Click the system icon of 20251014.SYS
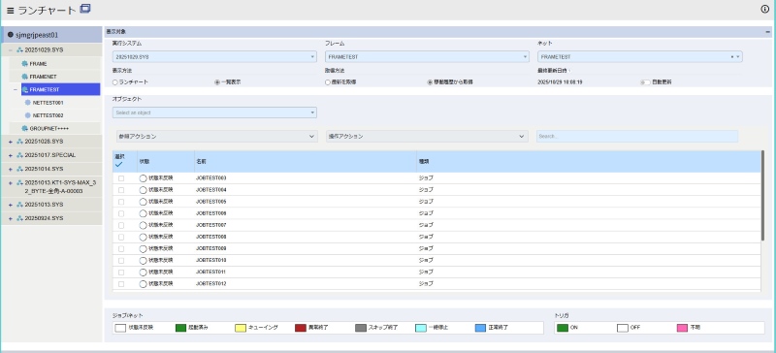Image resolution: width=776 pixels, height=353 pixels. 19,169
